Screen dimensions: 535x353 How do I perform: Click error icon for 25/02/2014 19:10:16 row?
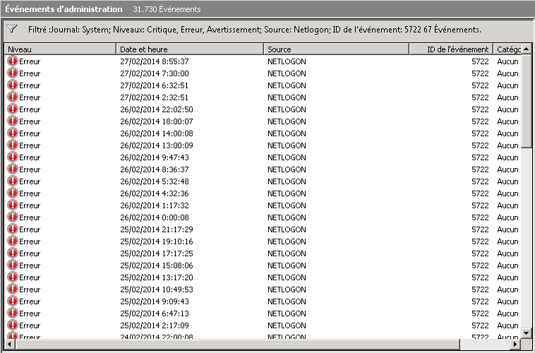click(x=13, y=241)
